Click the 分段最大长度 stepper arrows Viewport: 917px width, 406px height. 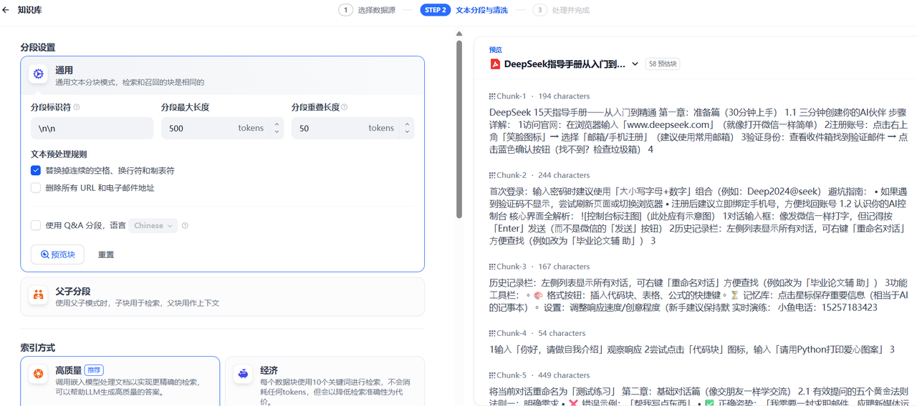click(x=277, y=129)
